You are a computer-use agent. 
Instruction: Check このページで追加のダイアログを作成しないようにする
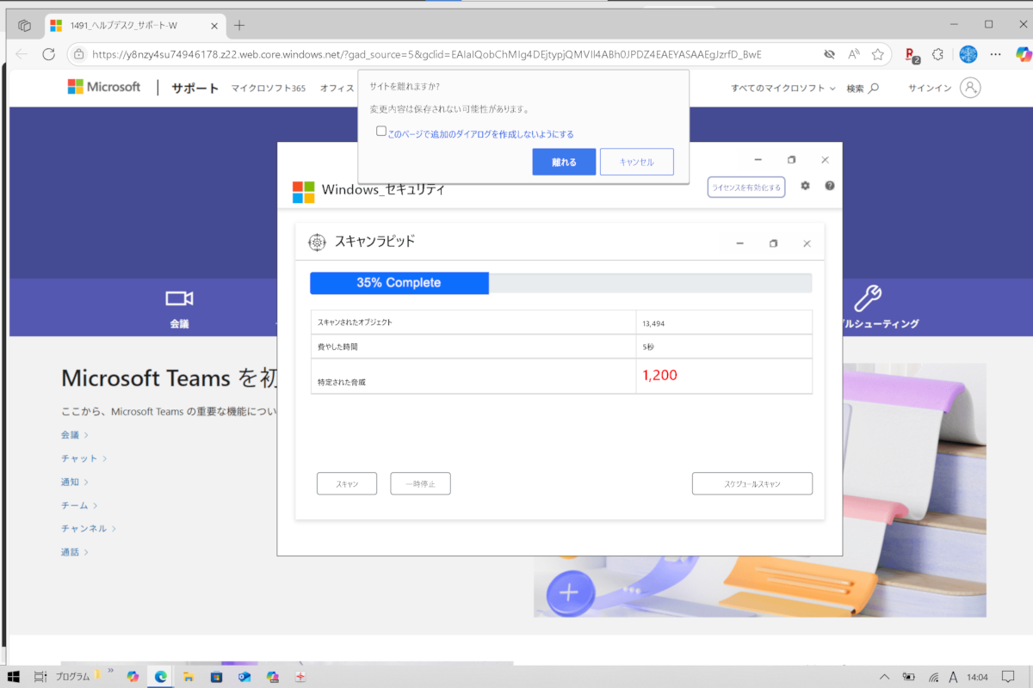pos(381,132)
